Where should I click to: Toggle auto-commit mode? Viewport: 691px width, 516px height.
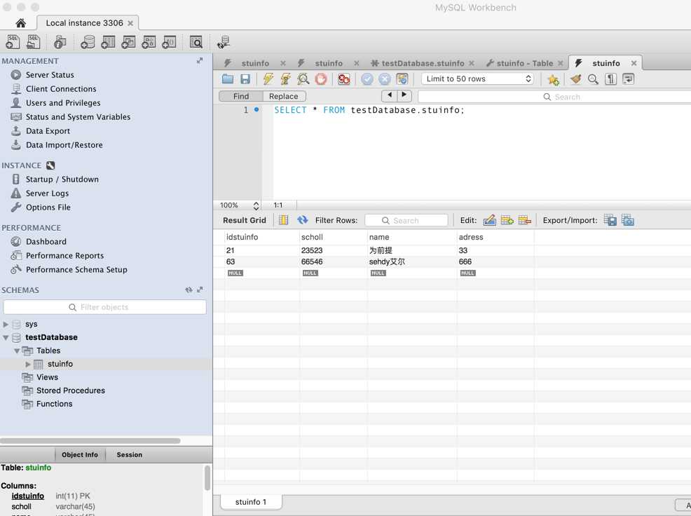click(x=402, y=79)
